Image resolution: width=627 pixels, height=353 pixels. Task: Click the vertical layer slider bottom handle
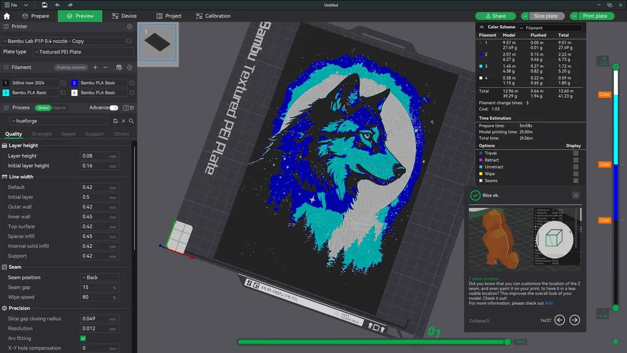point(616,308)
